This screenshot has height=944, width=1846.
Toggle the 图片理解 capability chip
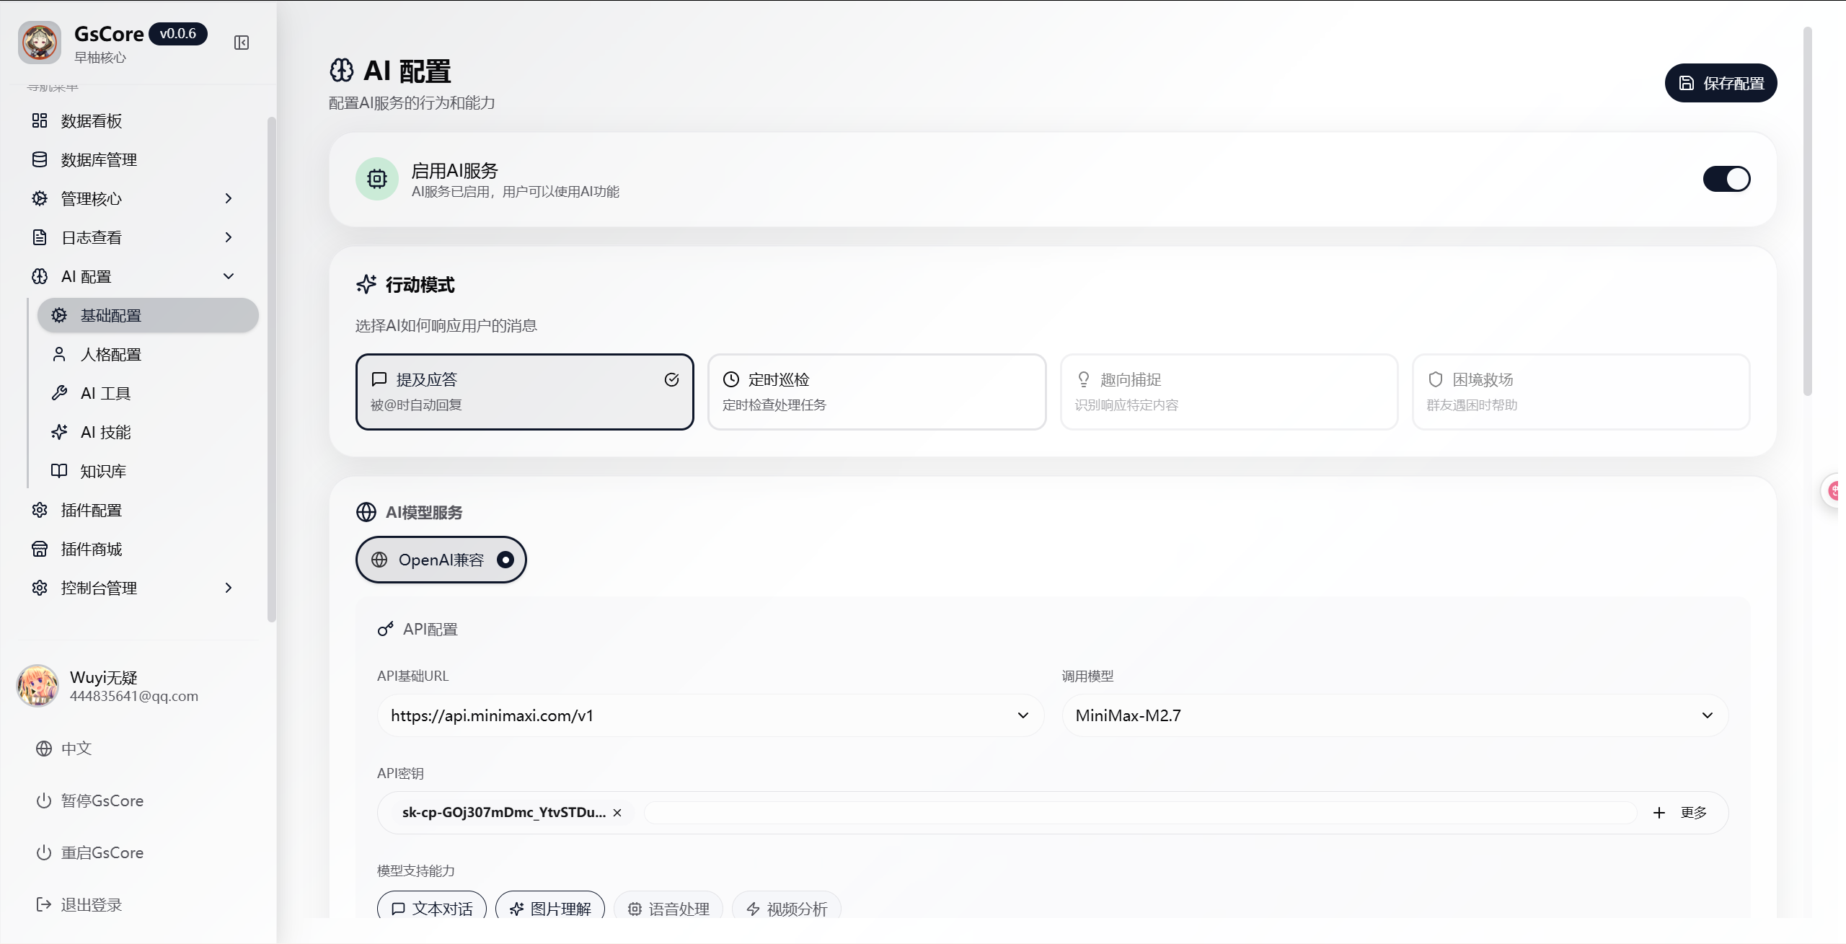550,908
